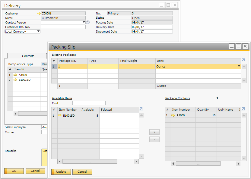251x179 pixels.
Task: Open the Contact Person dropdown
Action: 84,22
